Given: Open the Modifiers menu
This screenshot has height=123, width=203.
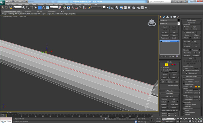Looking at the screenshot, I should point(41,4).
